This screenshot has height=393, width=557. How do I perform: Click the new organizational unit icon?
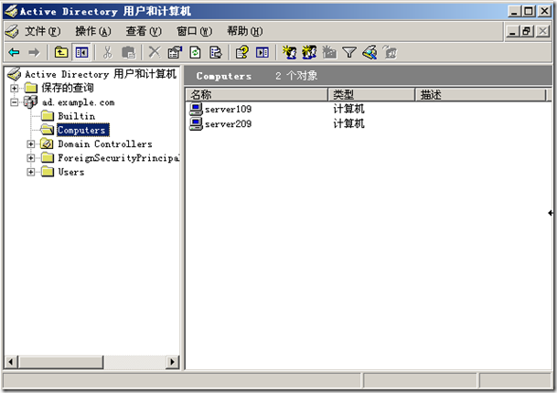tap(329, 52)
